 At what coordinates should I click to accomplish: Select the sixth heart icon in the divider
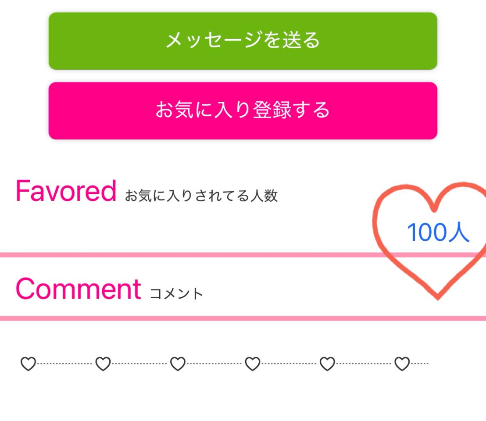point(402,364)
